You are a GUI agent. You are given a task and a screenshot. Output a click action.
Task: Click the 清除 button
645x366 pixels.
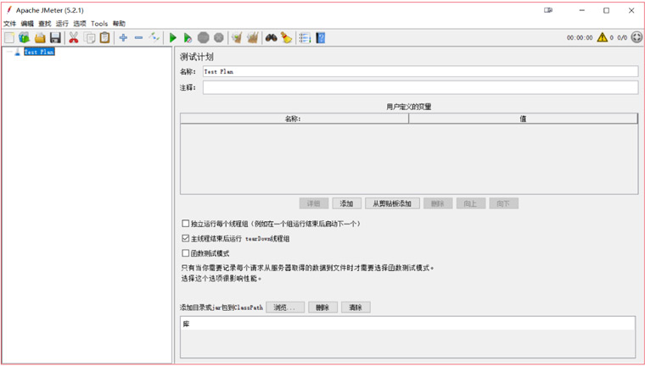coord(356,308)
